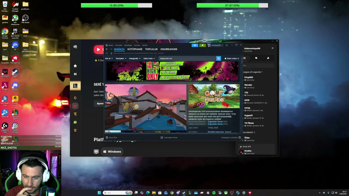349x196 pixels.
Task: Reload the Steam store page
Action: click(107, 53)
